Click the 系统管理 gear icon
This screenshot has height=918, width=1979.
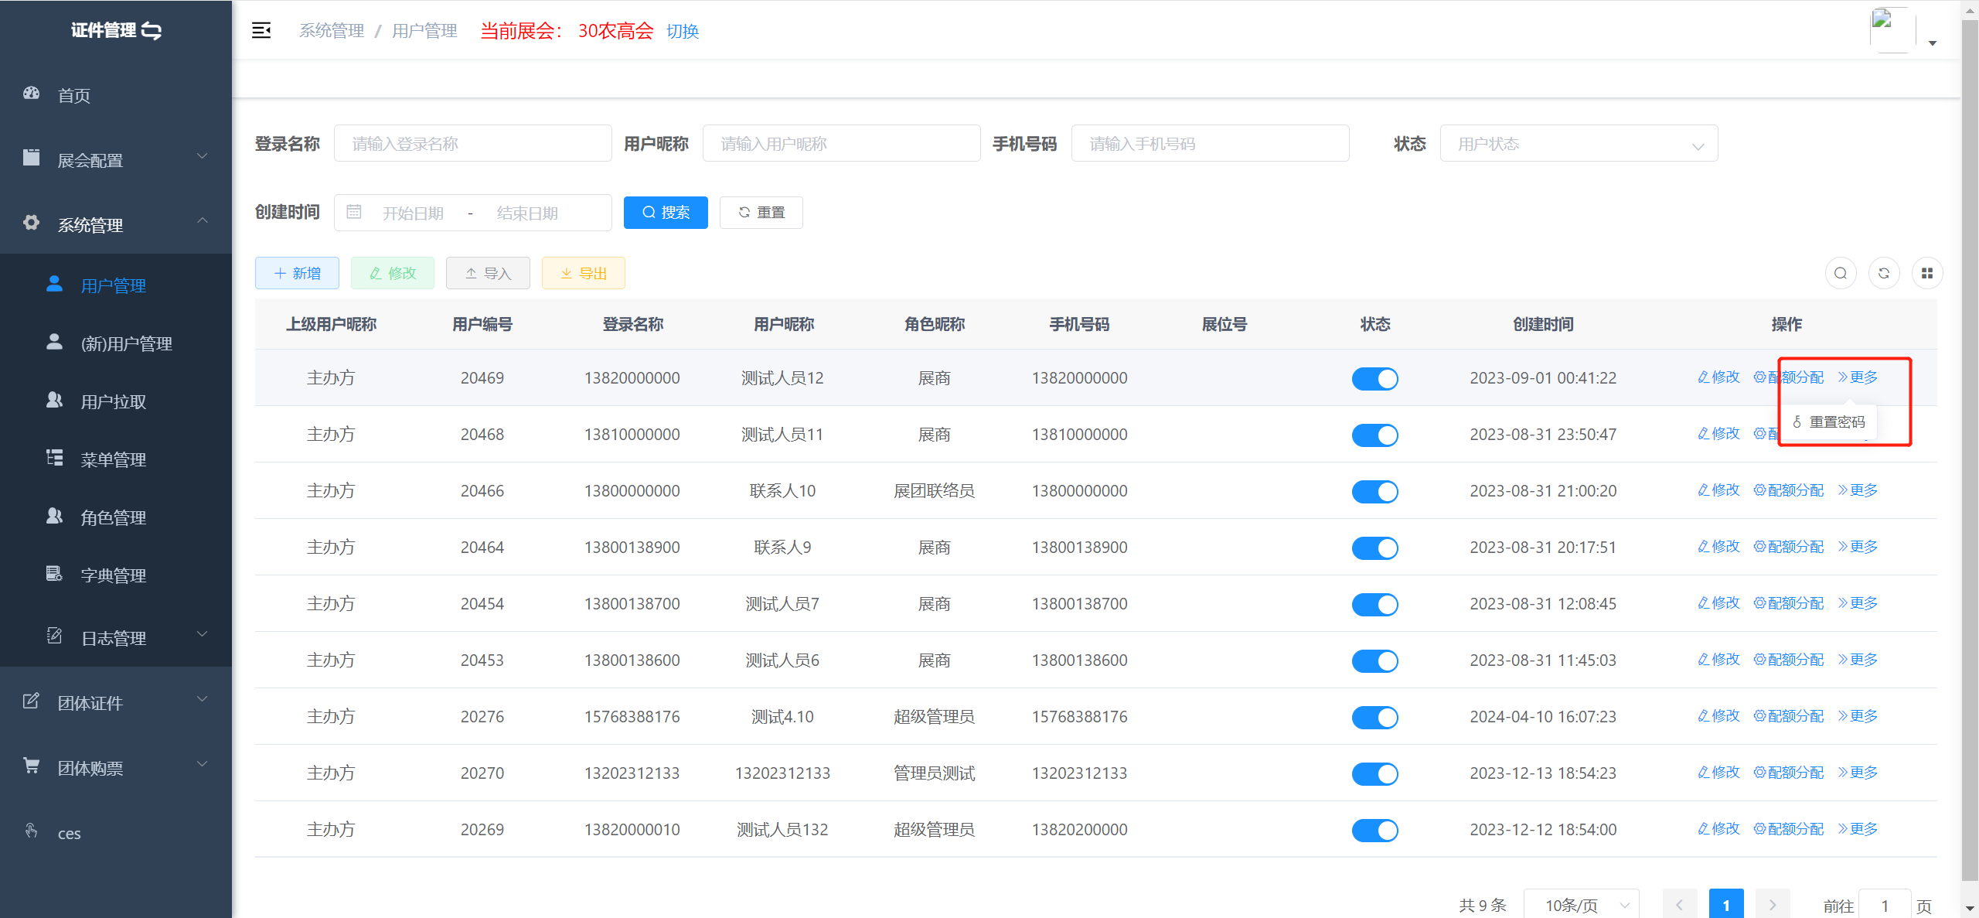[32, 223]
